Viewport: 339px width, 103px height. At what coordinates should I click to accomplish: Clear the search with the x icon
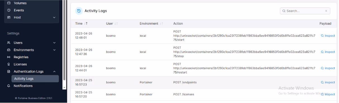click(326, 11)
